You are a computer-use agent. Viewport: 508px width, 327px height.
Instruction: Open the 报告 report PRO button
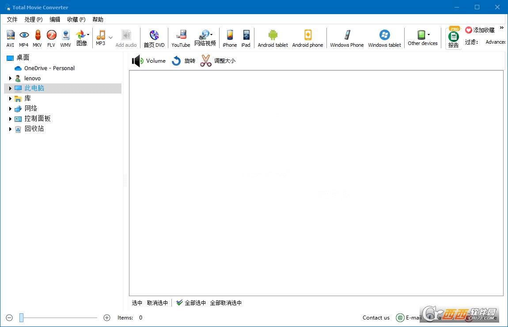point(454,38)
